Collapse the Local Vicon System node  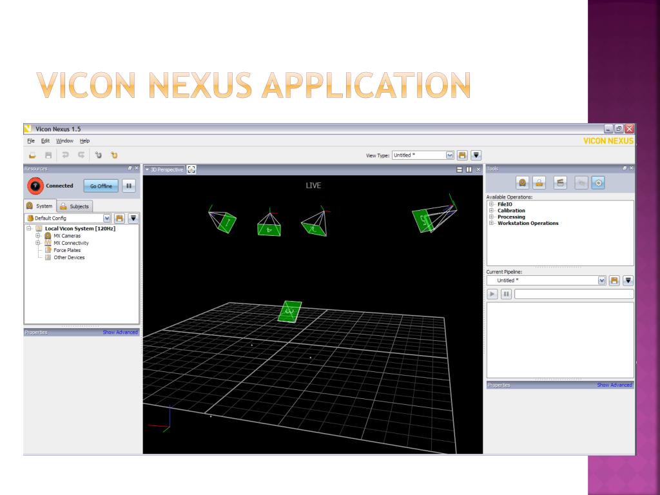point(29,229)
